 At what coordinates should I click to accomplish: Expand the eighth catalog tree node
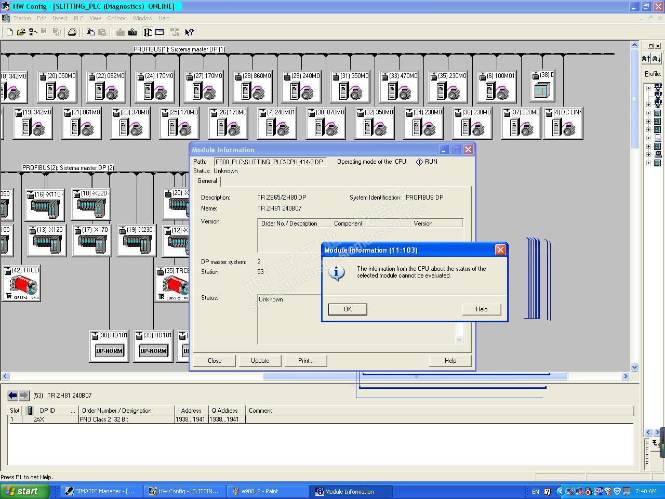[648, 146]
